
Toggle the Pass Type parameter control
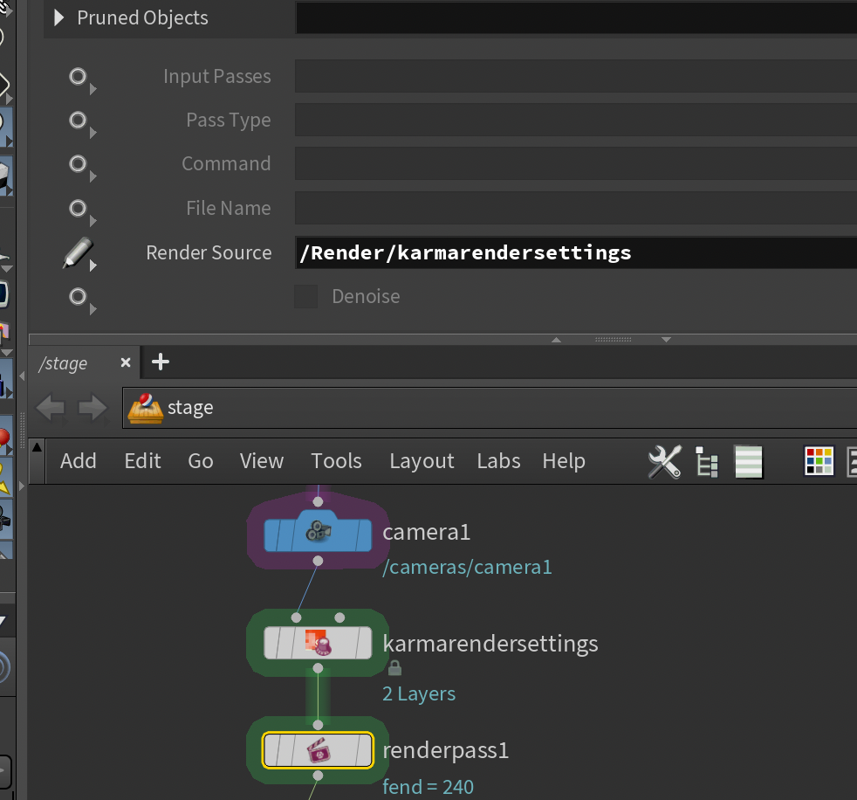point(79,121)
